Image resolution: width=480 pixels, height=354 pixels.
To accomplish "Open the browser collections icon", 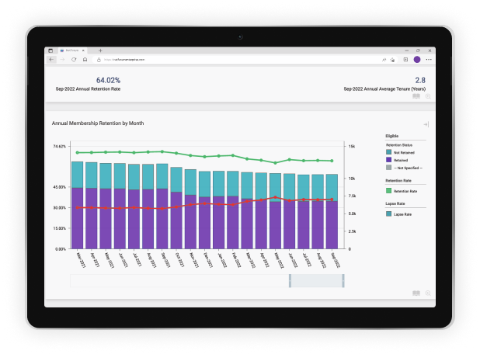I will click(405, 60).
